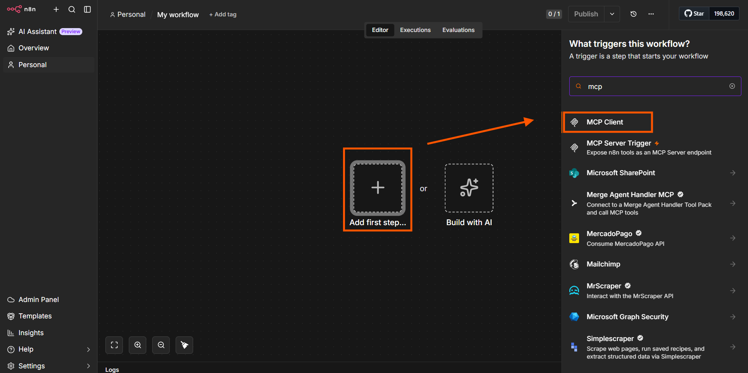The width and height of the screenshot is (748, 373).
Task: Click the Mailchimp icon
Action: tap(574, 264)
